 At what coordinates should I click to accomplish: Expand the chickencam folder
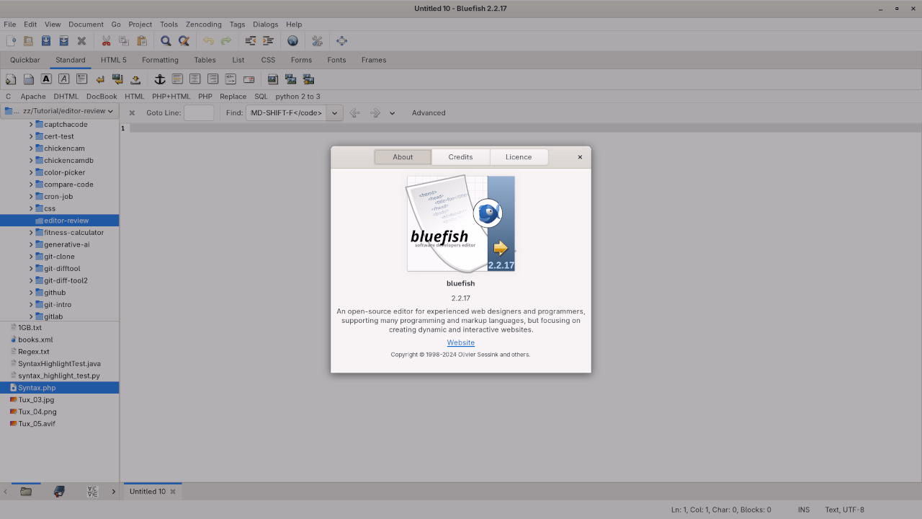pos(31,148)
